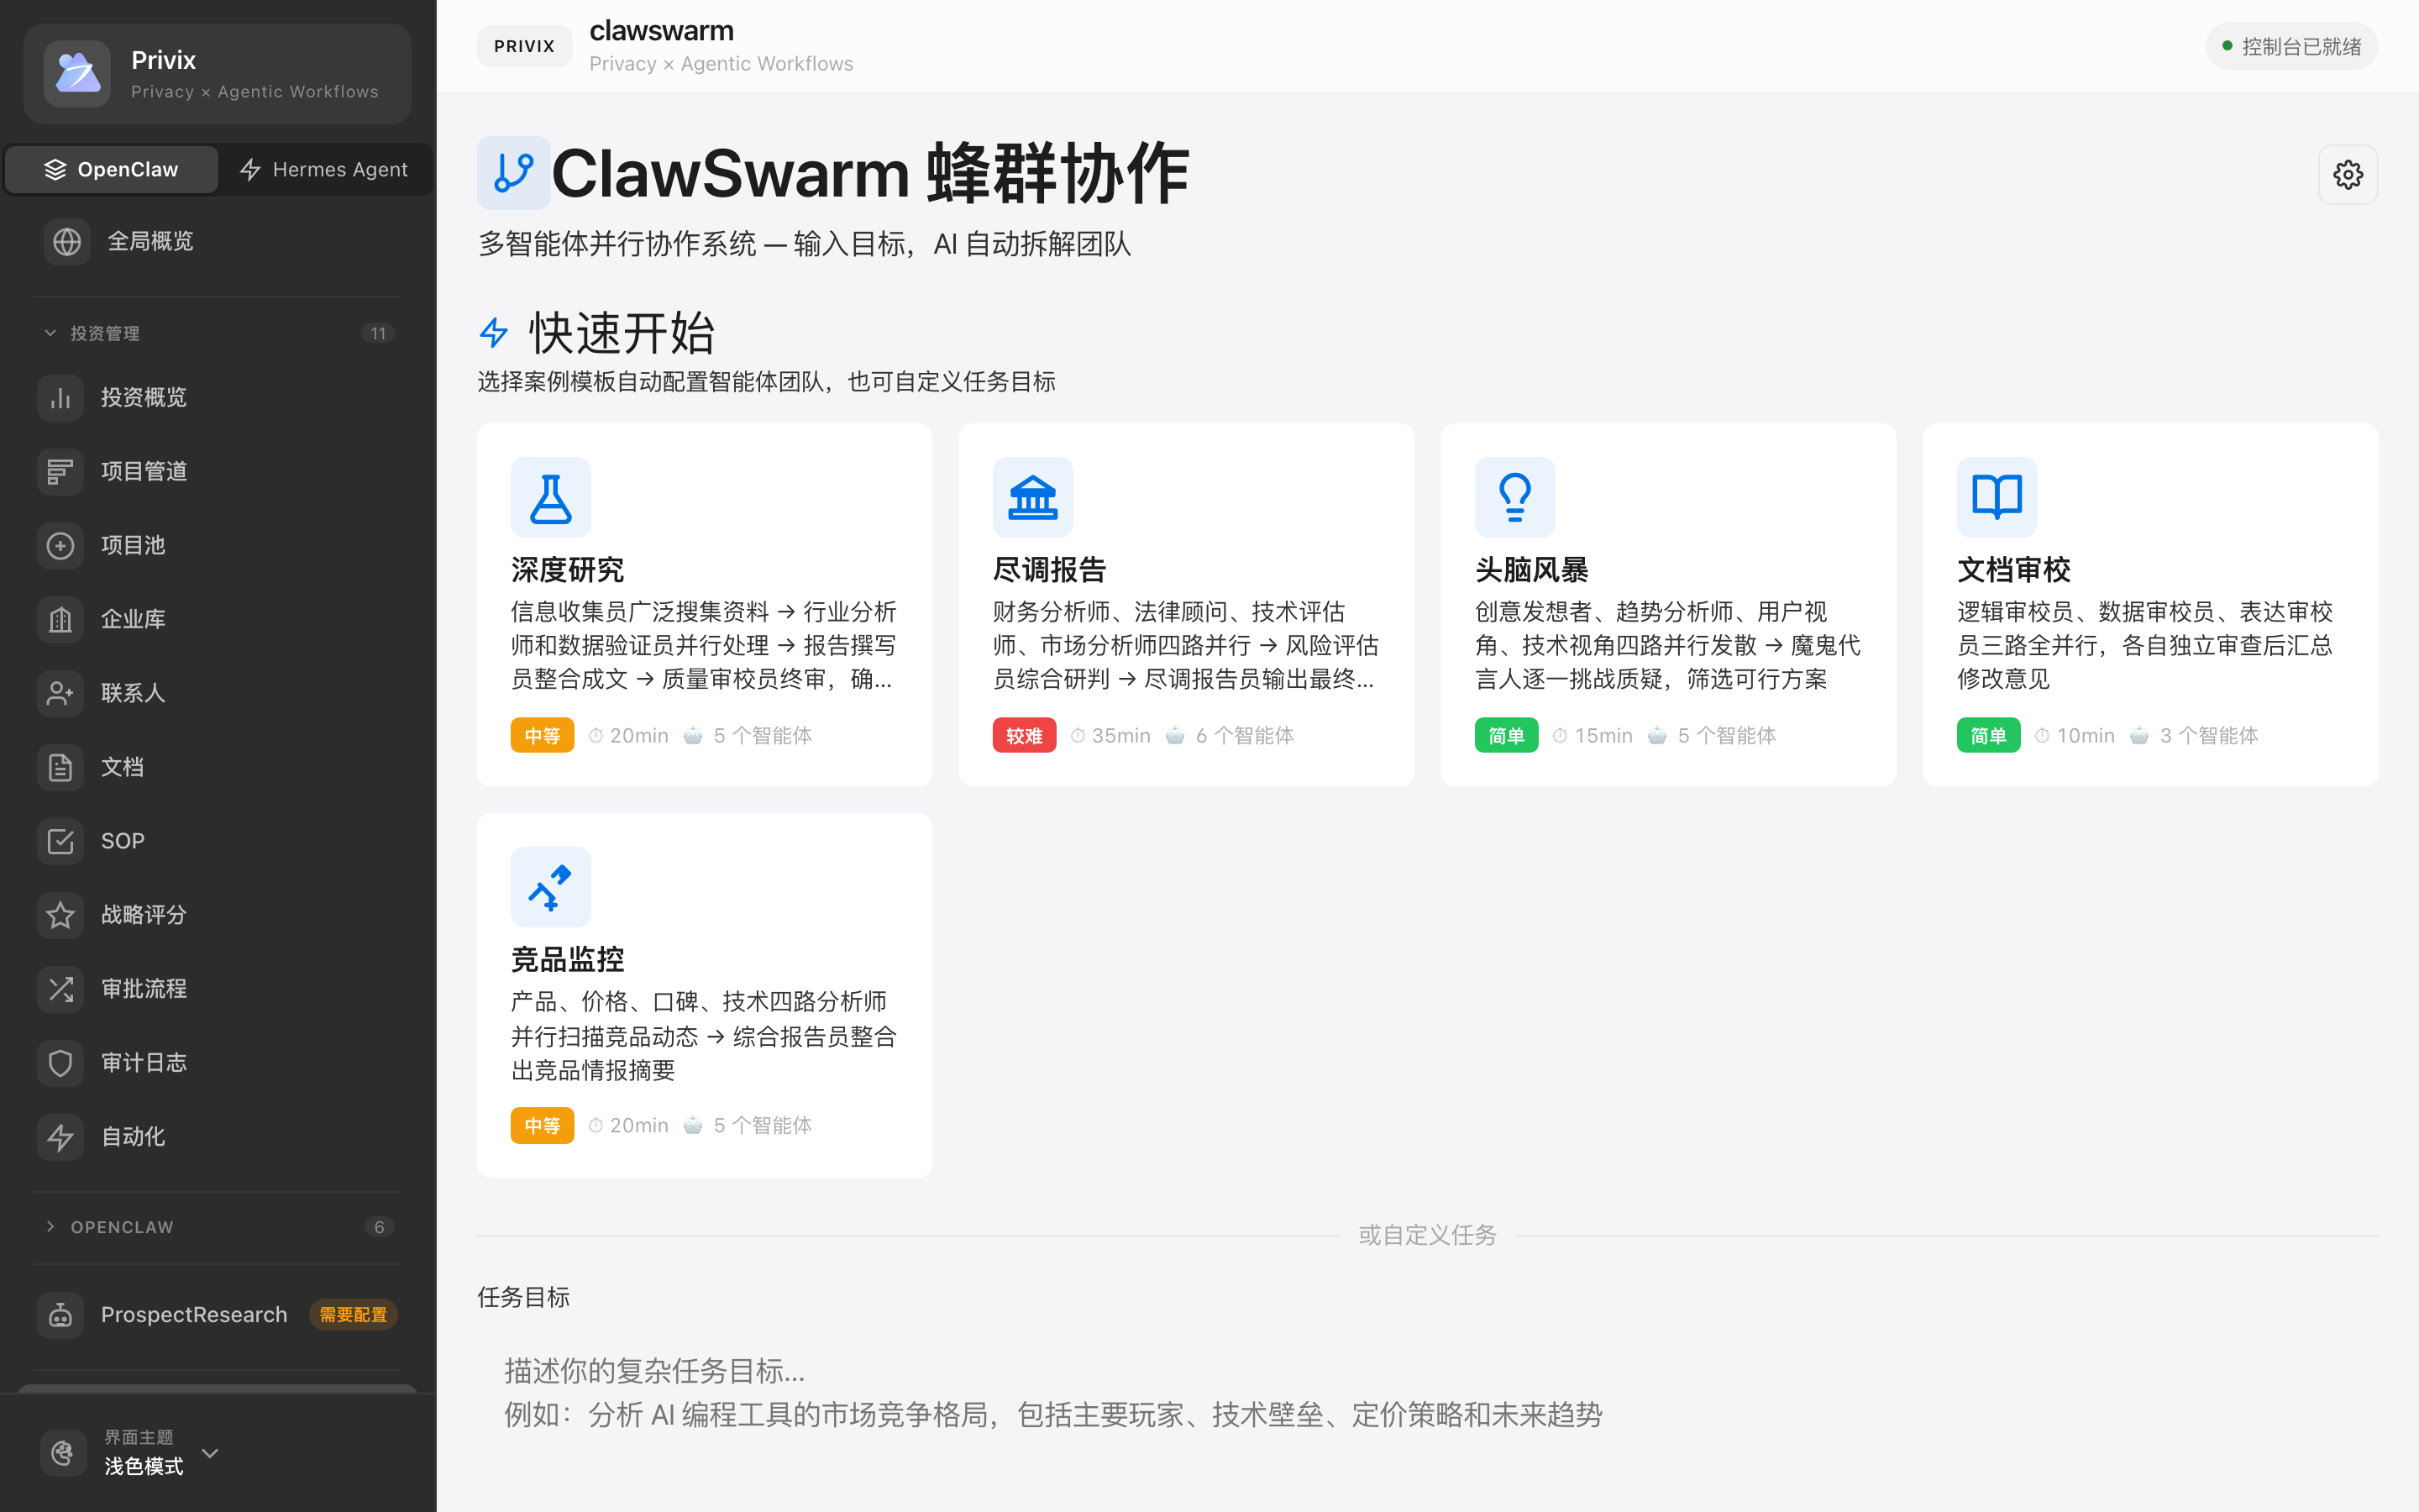Image resolution: width=2419 pixels, height=1512 pixels.
Task: Click the Privix logo icon in sidebar
Action: click(x=77, y=73)
